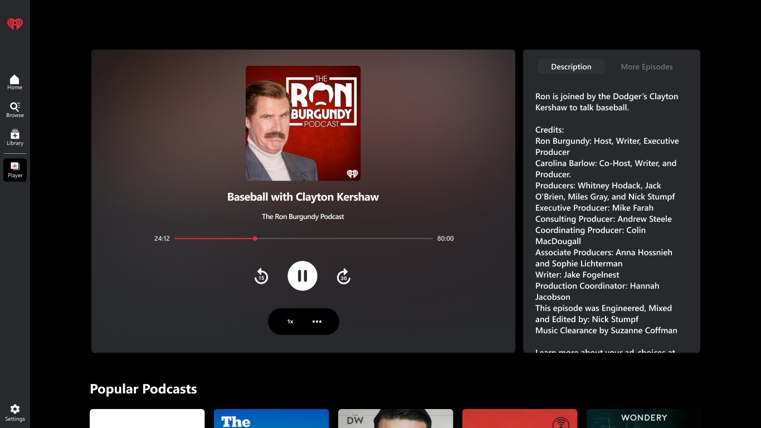This screenshot has height=428, width=761.
Task: Skip forward 30 seconds
Action: (344, 276)
